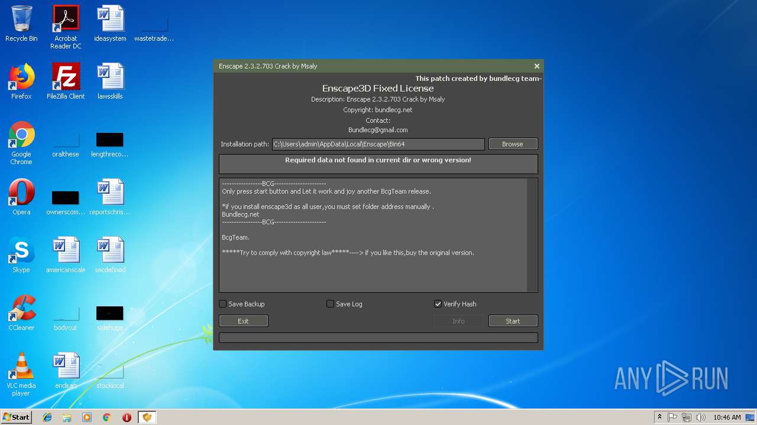Launch Firefox from the desktop
Screen dimensions: 757x425
pos(21,81)
